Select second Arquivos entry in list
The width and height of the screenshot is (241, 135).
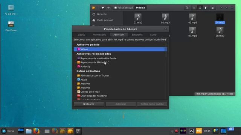pos(119,88)
